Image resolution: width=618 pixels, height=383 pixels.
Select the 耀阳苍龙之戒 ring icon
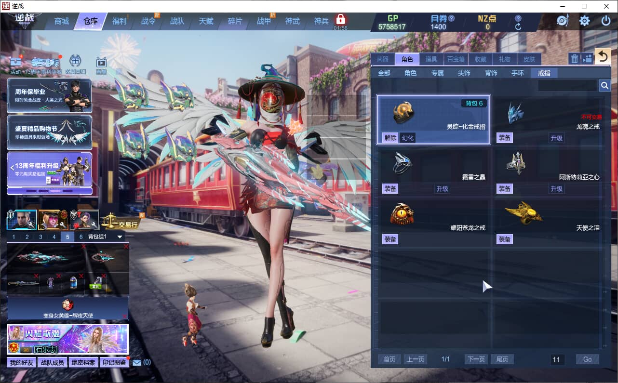coord(401,214)
